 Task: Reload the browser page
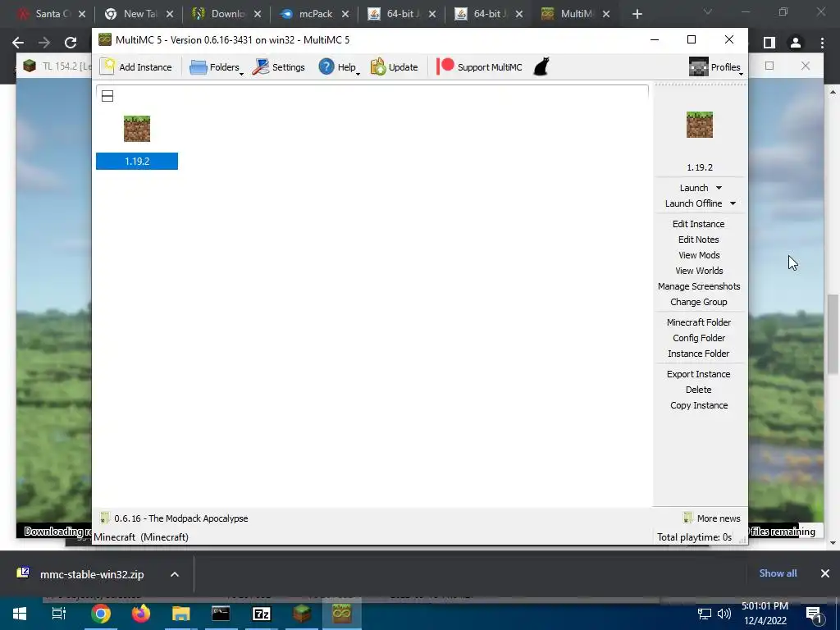coord(71,43)
